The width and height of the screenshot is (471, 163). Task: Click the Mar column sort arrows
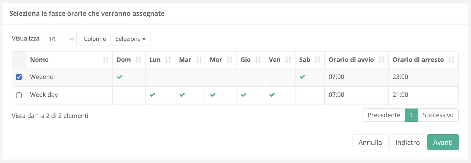[x=199, y=60]
